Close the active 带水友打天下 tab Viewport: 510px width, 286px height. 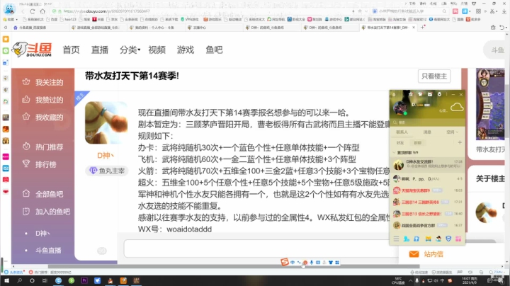point(414,28)
